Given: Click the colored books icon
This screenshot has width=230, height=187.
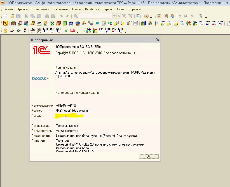Looking at the screenshot, I should [x=143, y=23].
